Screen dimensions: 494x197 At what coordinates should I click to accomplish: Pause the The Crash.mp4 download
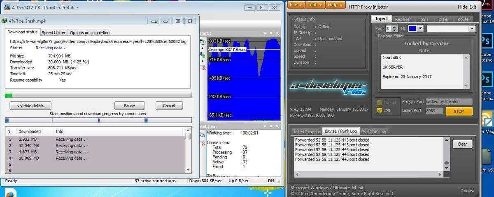click(x=129, y=105)
